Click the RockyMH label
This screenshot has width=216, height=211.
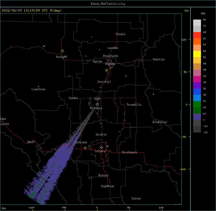tap(61, 57)
